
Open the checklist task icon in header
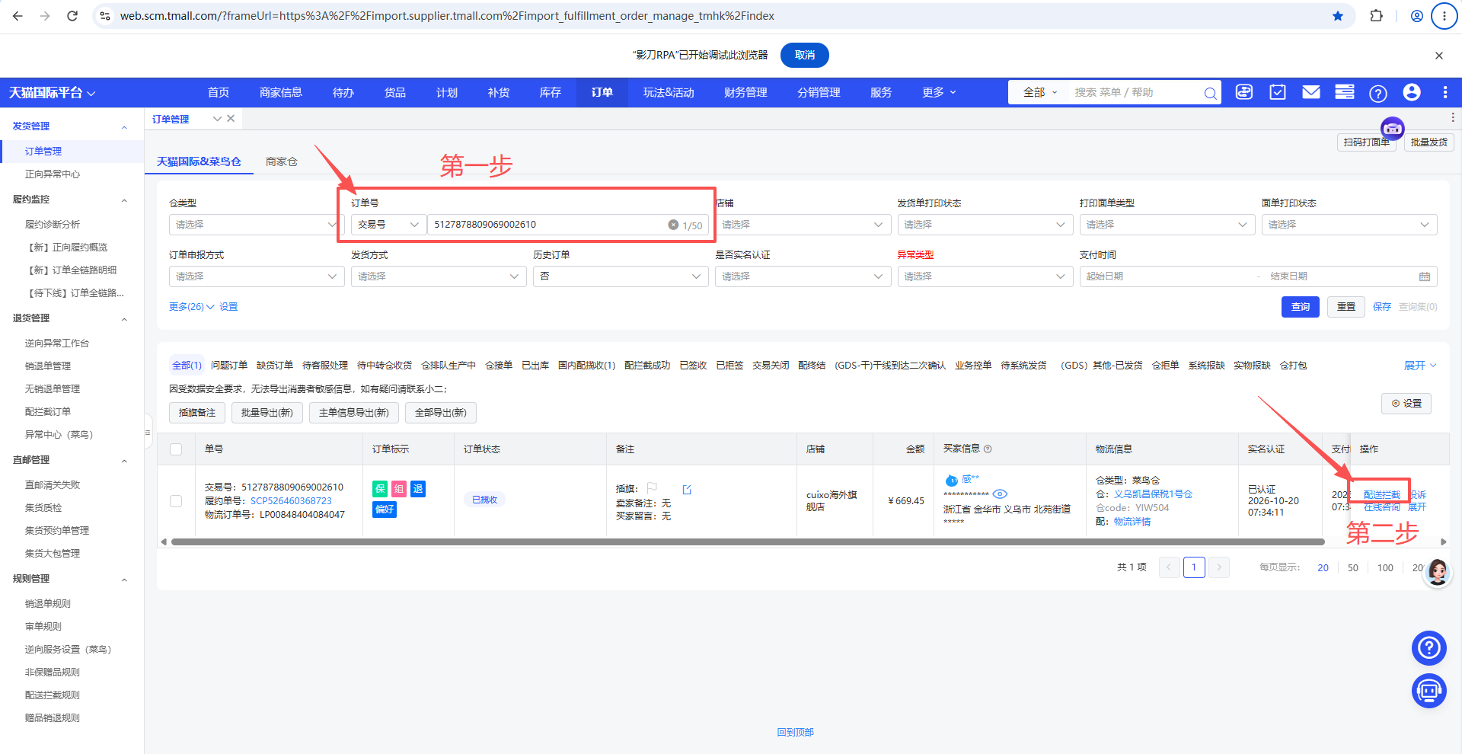click(x=1278, y=92)
